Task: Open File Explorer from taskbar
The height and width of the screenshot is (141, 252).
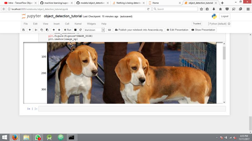Action: click(x=26, y=137)
